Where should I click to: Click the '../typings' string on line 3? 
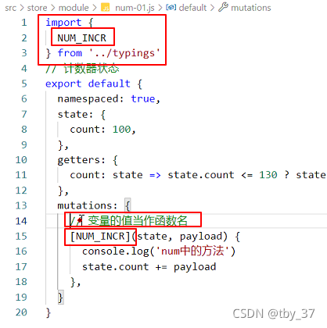pyautogui.click(x=124, y=53)
